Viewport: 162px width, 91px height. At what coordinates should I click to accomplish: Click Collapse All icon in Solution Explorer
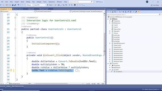point(128,12)
